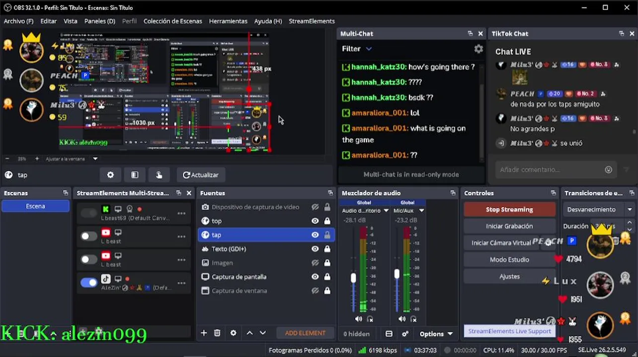Mute the Mic/Aux speaker icon
638x357 pixels.
(401, 319)
